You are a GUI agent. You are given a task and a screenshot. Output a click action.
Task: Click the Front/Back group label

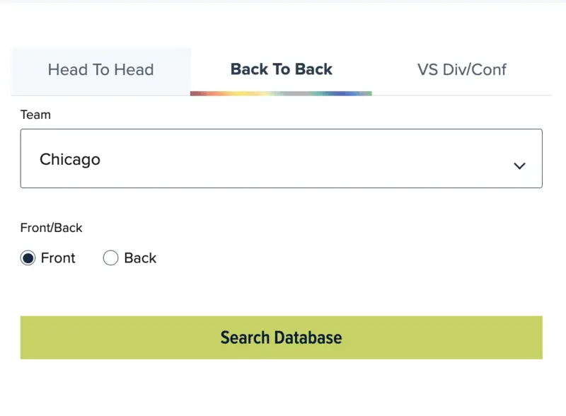[51, 228]
